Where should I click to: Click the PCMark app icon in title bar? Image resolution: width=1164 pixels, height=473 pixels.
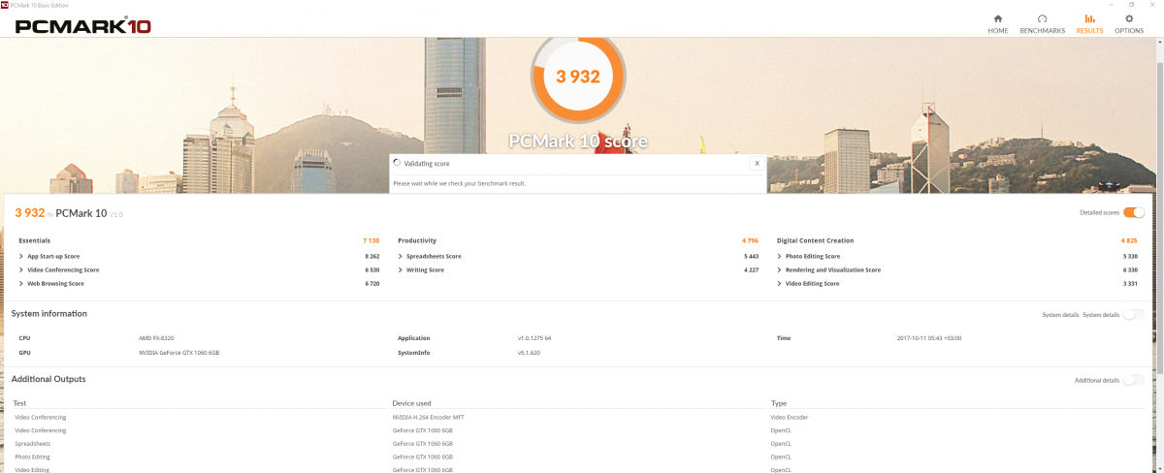pos(5,4)
